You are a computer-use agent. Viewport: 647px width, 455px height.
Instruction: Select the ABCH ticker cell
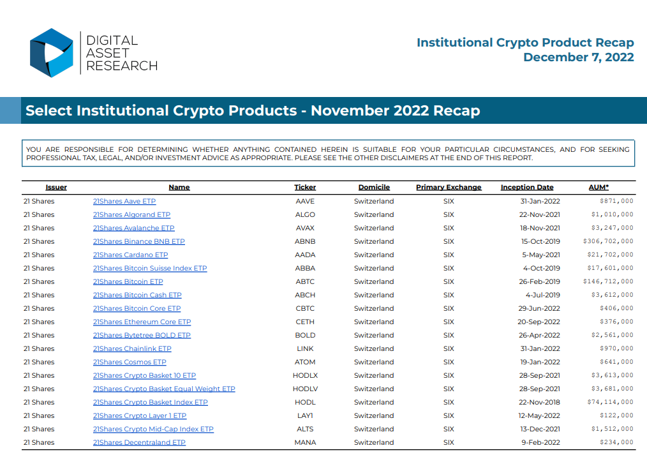pos(305,295)
